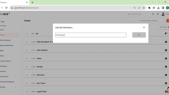Screen dimensions: 169x95
Task: Add a member to the Dev Team
Action: (166, 83)
